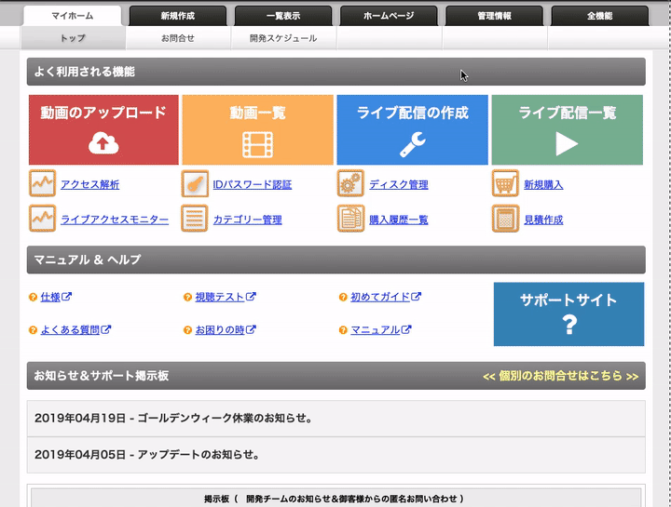
Task: Select the トップ sub-tab
Action: (x=73, y=38)
